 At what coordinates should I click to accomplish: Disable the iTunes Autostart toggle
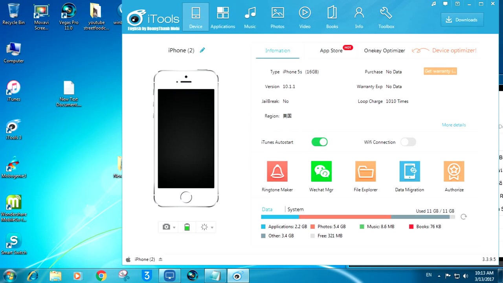(x=319, y=142)
